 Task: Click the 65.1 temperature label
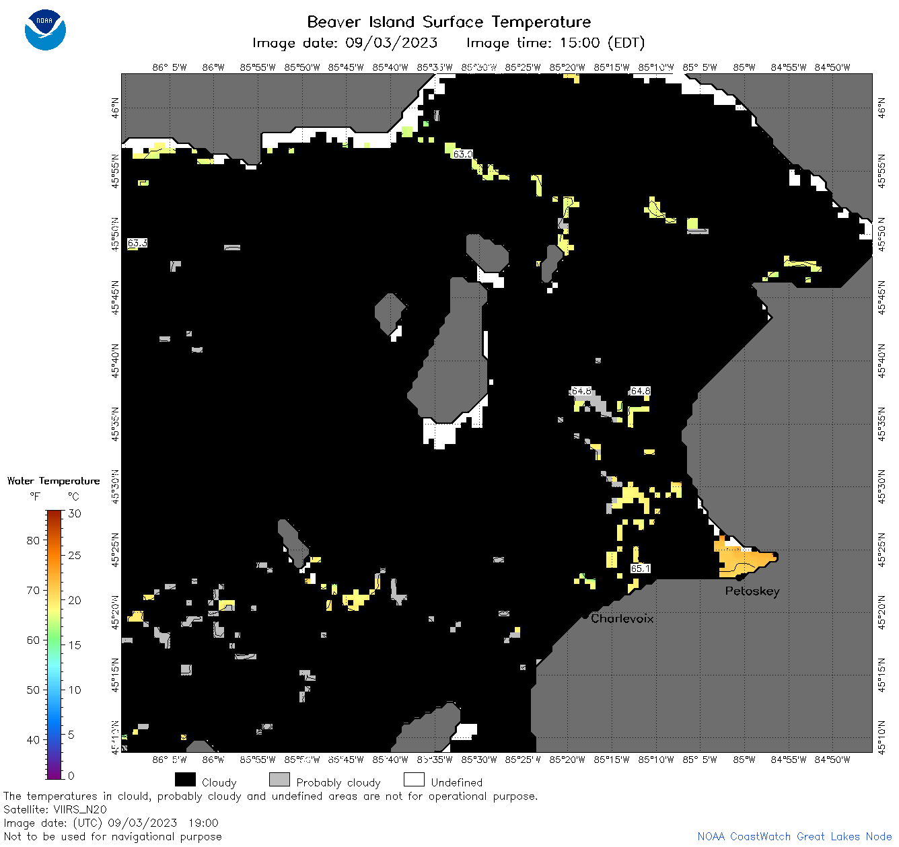[641, 568]
